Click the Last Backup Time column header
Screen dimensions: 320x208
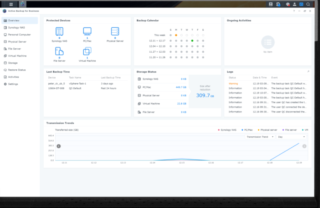click(111, 78)
